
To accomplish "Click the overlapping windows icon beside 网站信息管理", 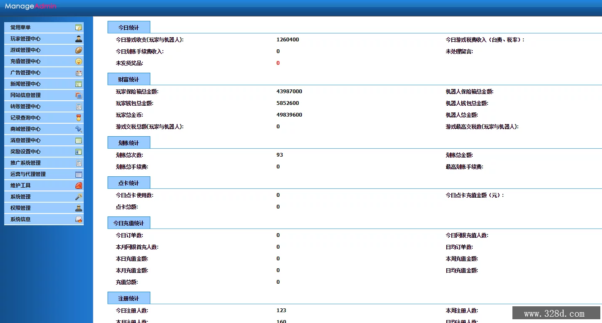I will click(78, 95).
